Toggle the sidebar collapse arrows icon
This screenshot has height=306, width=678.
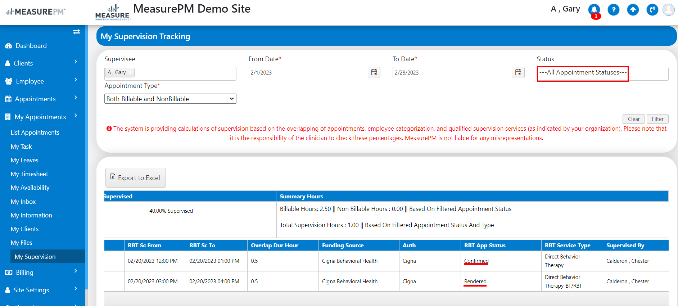pyautogui.click(x=76, y=32)
